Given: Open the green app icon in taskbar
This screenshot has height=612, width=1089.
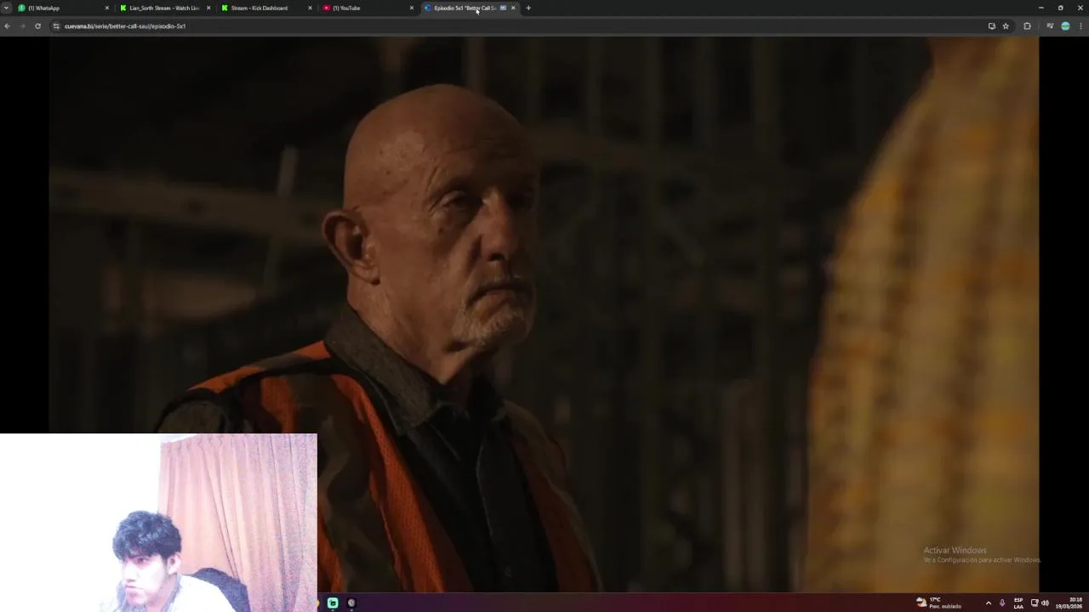Looking at the screenshot, I should click(x=333, y=603).
